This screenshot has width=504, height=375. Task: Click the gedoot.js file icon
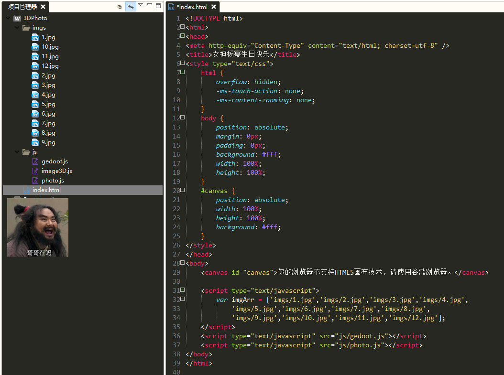[x=35, y=161]
